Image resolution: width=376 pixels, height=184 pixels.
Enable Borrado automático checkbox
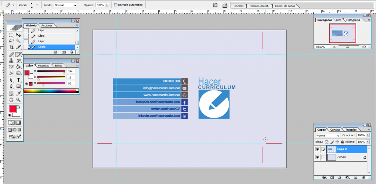[x=116, y=5]
